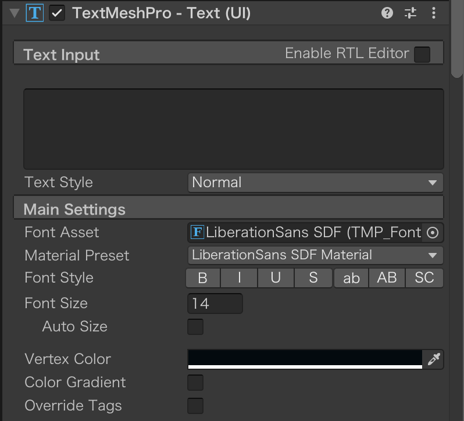This screenshot has height=421, width=464.
Task: Open the Material Preset dropdown
Action: point(316,255)
